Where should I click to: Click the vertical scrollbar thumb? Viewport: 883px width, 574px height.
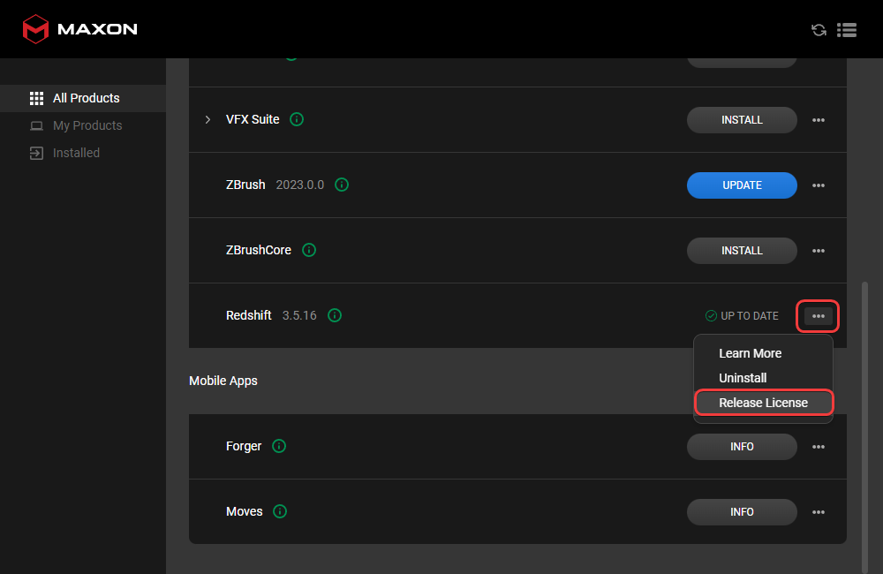[864, 424]
